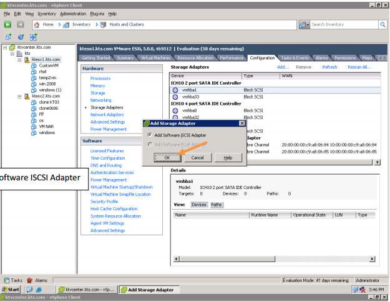Viewport: 390px width, 302px height.
Task: Toggle Devices view button in Details
Action: coord(199,205)
